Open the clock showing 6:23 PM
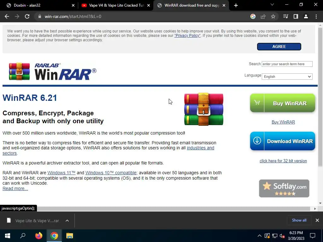This screenshot has height=242, width=323. (x=296, y=236)
